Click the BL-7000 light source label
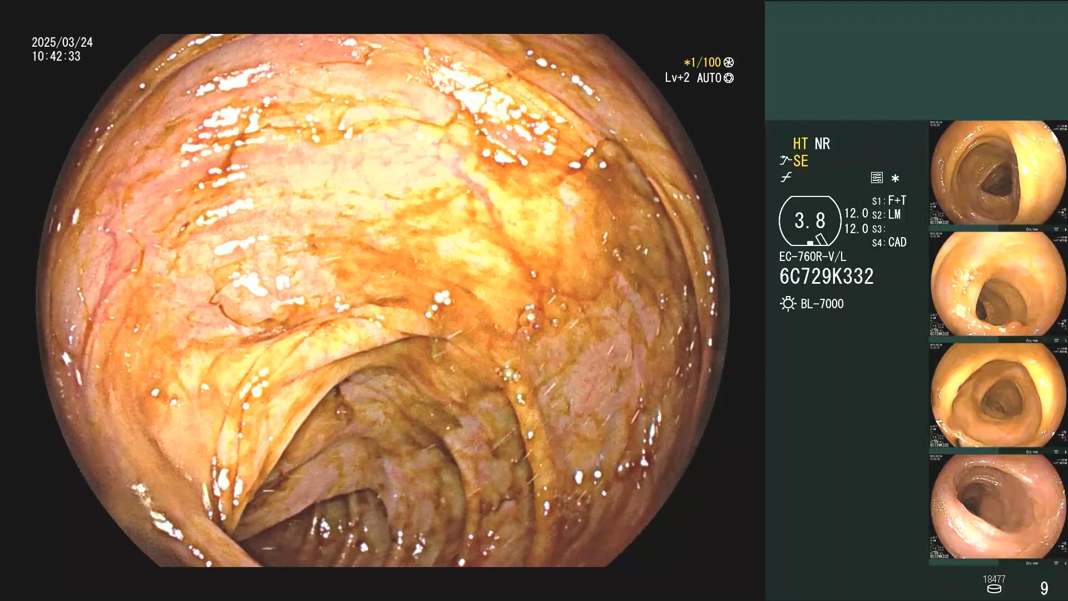The height and width of the screenshot is (601, 1068). (822, 304)
